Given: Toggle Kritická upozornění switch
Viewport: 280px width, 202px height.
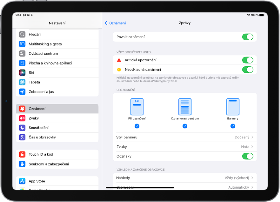Looking at the screenshot, I should point(248,60).
